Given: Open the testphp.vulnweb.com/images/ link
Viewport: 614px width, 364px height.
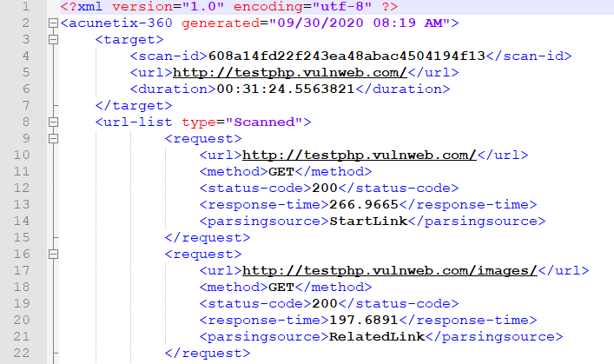Looking at the screenshot, I should 390,271.
